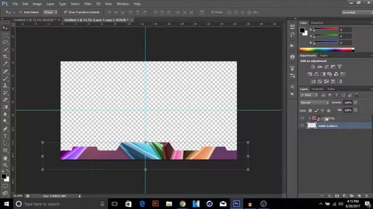
Task: Open Google Chrome from the taskbar
Action: (182, 204)
